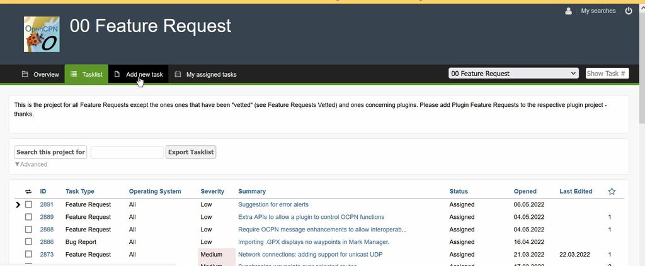645x266 pixels.
Task: Click the star column header icon
Action: point(612,191)
